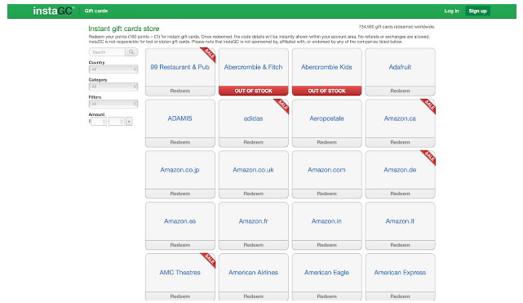
Task: Open Amazon.co.jp gift card
Action: 180,170
